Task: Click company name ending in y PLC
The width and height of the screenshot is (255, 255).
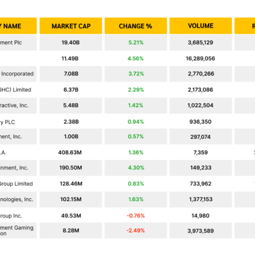Action: click(7, 122)
